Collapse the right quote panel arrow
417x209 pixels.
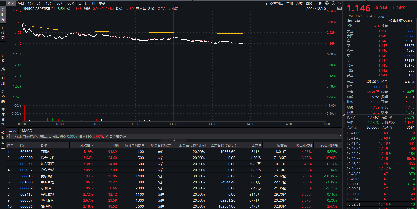tap(344, 115)
